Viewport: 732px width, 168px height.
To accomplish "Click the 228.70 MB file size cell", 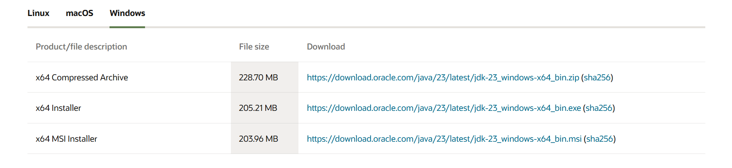I will pos(258,78).
